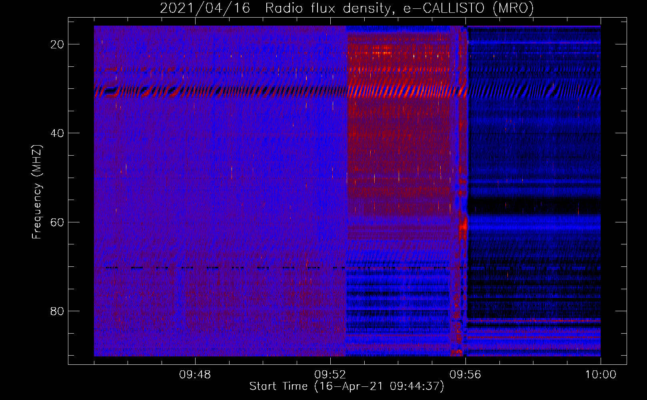Click the 'Start Time (16-Apr-21 09:44:37)' axis label
Image resolution: width=647 pixels, height=400 pixels.
point(347,386)
